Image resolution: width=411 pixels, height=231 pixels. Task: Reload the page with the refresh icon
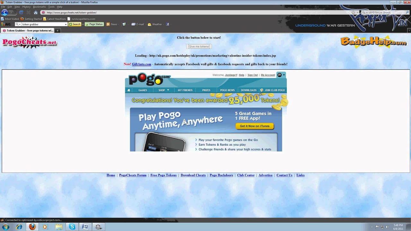pos(21,13)
